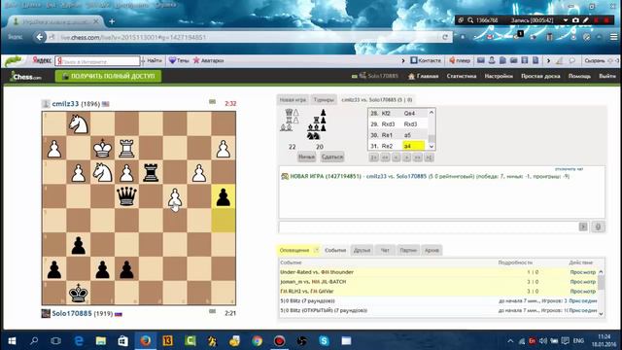Click the highlighted black pawn on h-file
The height and width of the screenshot is (350, 622).
click(224, 196)
